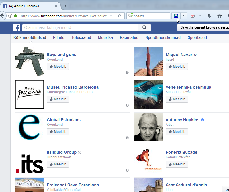Open the Raamatud tab
The height and width of the screenshot is (192, 229).
(129, 37)
